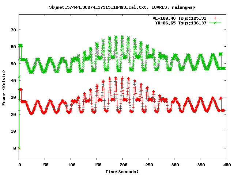Click the Time(Seconds) x-axis label
The width and height of the screenshot is (234, 175).
point(122,172)
